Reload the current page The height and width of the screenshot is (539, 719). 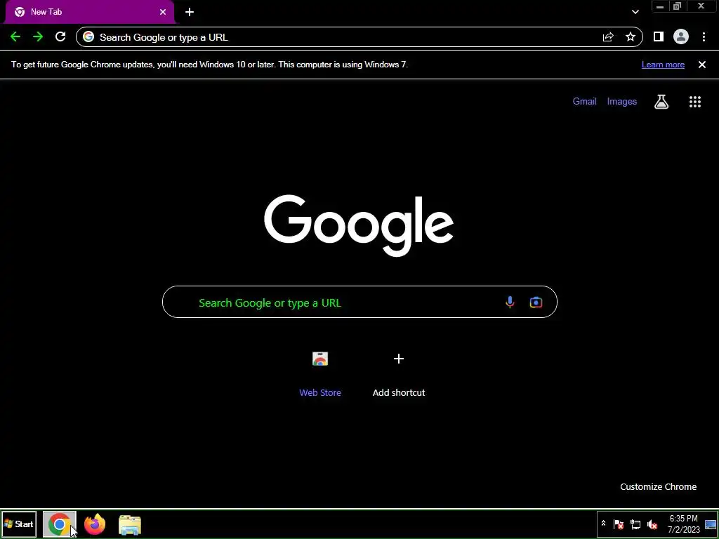click(x=60, y=37)
